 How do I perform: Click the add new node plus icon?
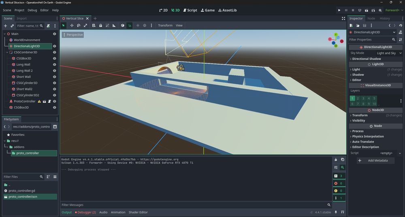coord(5,26)
